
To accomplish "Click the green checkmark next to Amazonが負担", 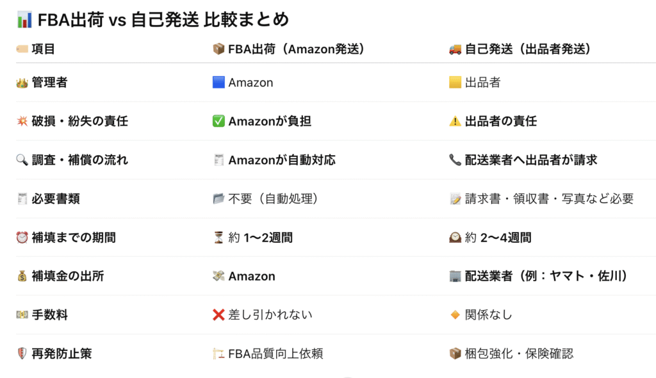I will click(x=218, y=121).
